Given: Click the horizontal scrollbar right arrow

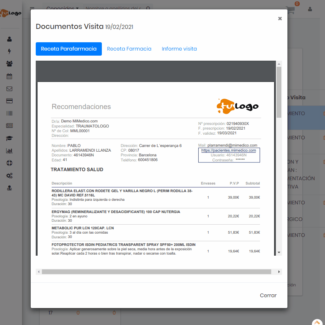Looking at the screenshot, I should click(x=279, y=272).
